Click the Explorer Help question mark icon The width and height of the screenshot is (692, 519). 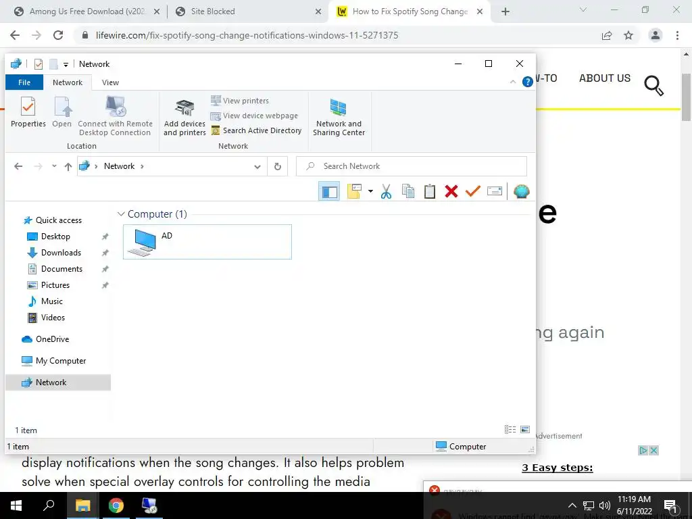527,82
